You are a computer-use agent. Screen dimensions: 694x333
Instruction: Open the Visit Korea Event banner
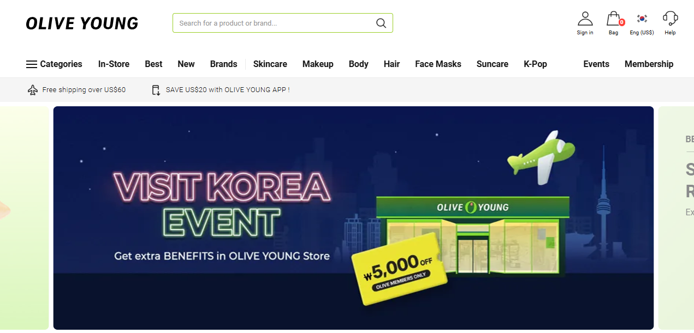tap(353, 218)
